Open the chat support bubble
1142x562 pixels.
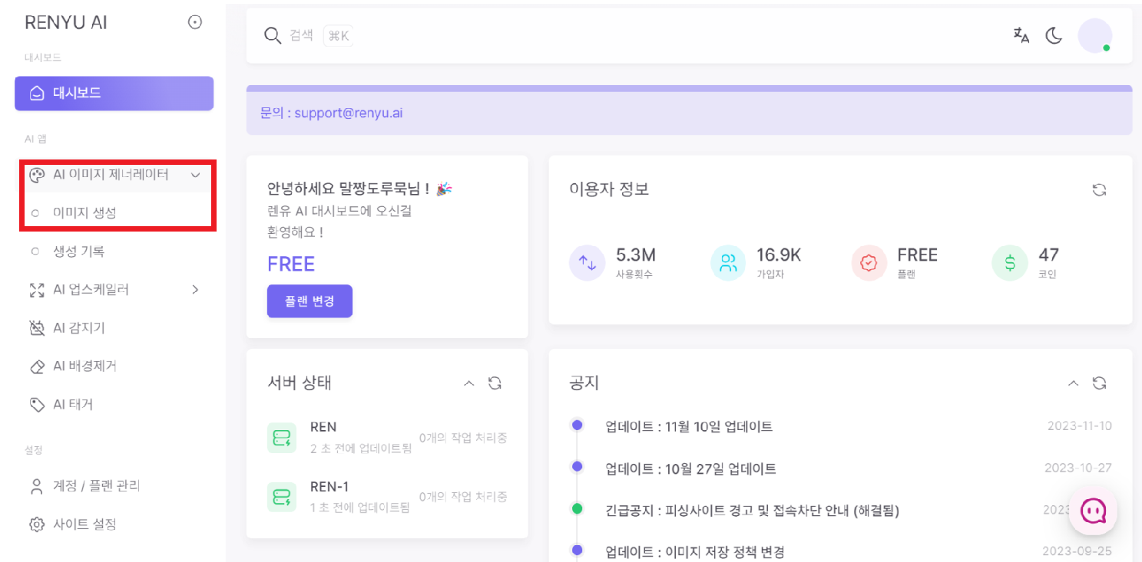click(x=1093, y=511)
